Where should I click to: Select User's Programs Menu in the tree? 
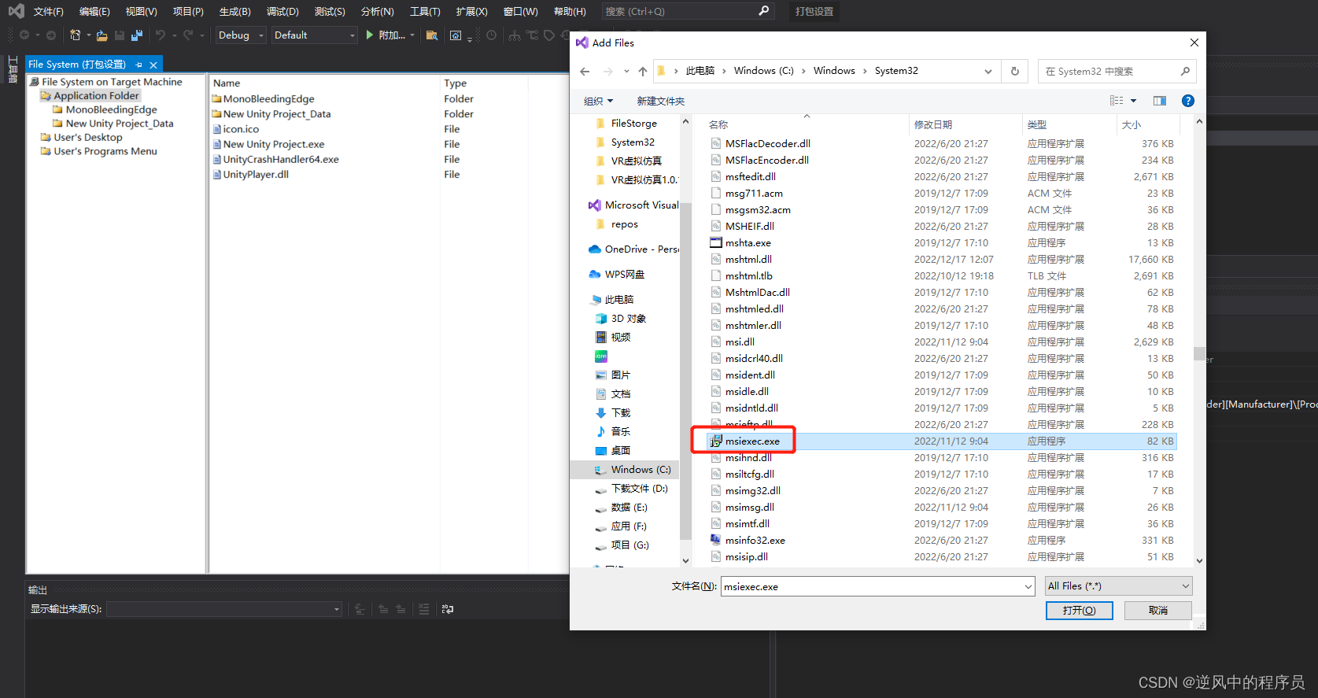[105, 151]
